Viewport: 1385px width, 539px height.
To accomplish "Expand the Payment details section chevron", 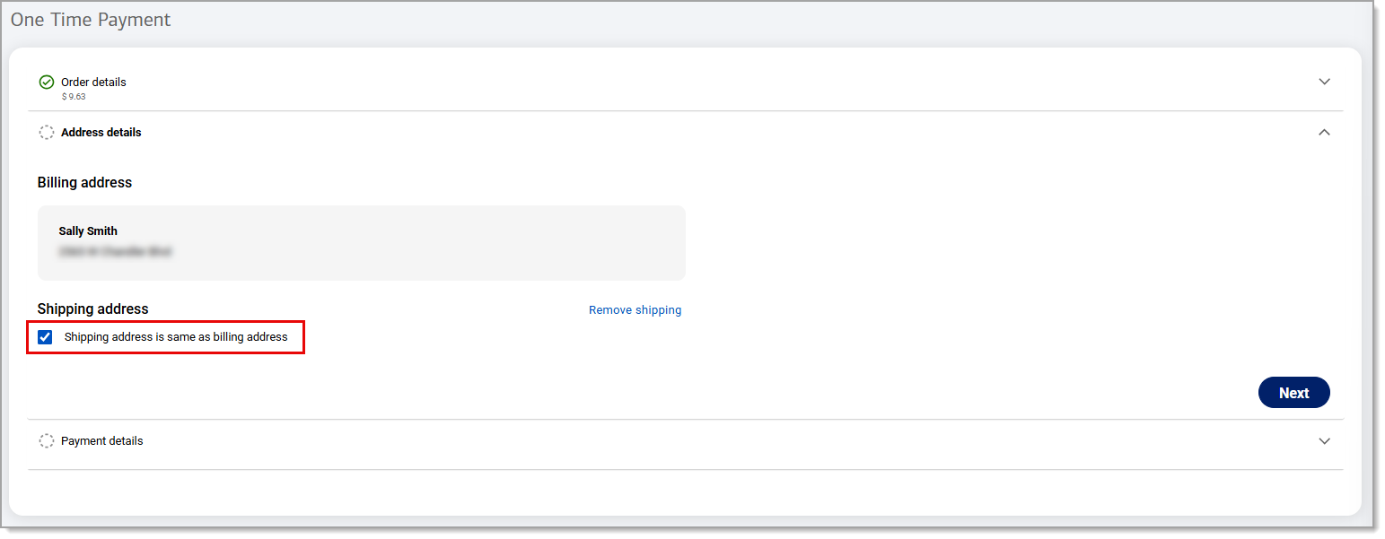I will (x=1324, y=440).
